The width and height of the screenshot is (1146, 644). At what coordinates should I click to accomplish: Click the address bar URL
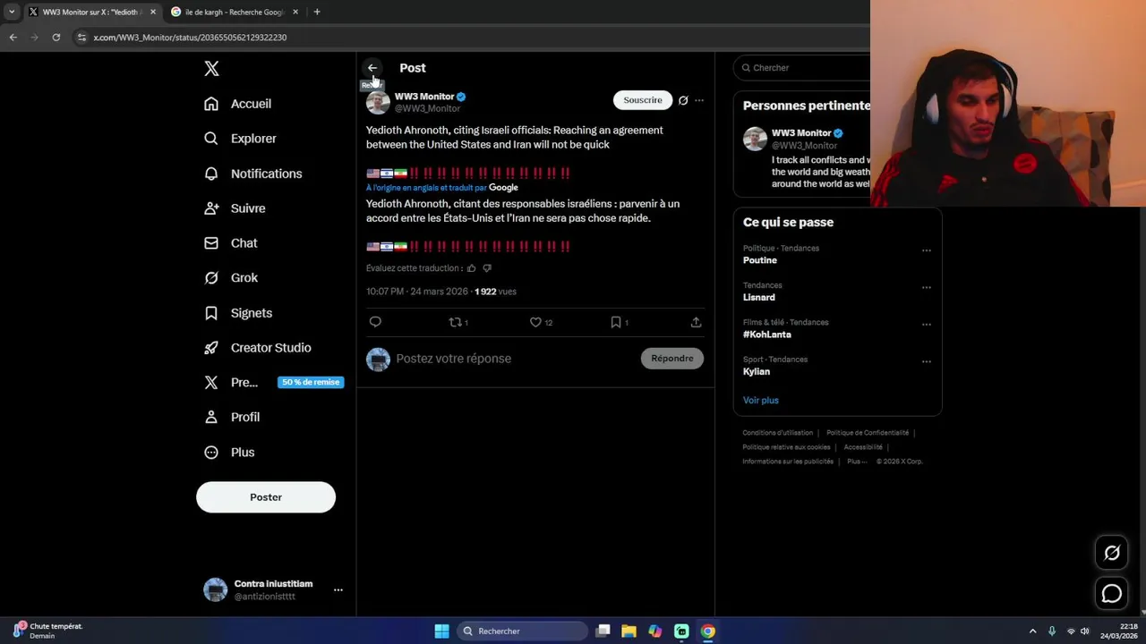click(x=190, y=38)
